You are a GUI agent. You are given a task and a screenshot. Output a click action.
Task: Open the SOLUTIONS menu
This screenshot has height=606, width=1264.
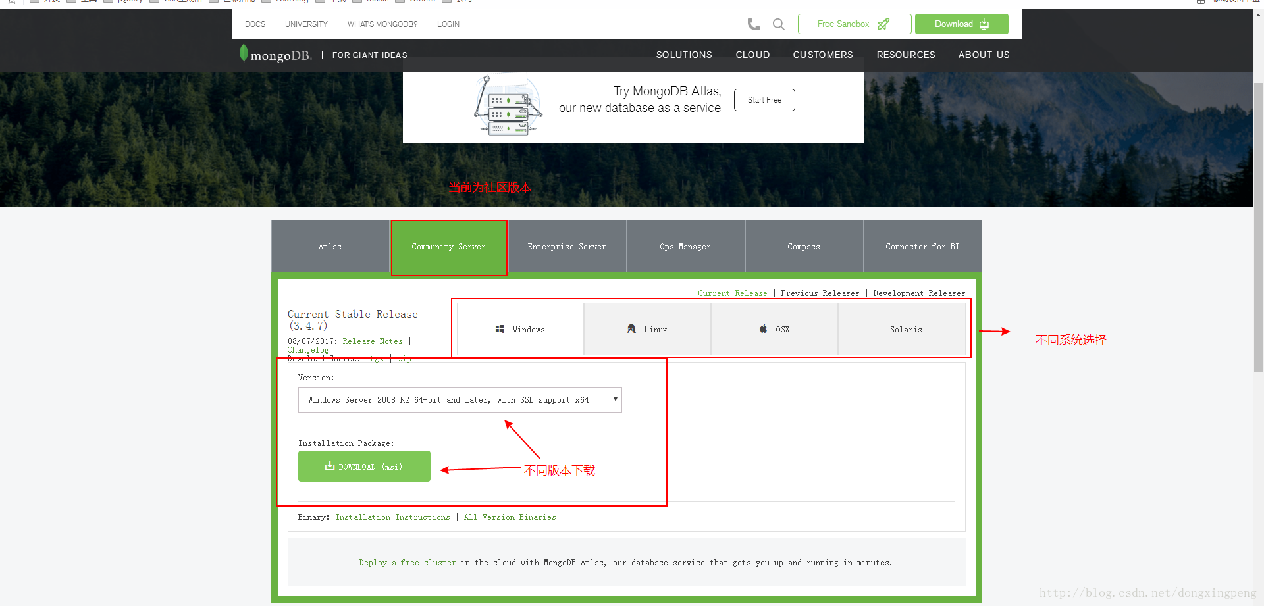point(684,55)
